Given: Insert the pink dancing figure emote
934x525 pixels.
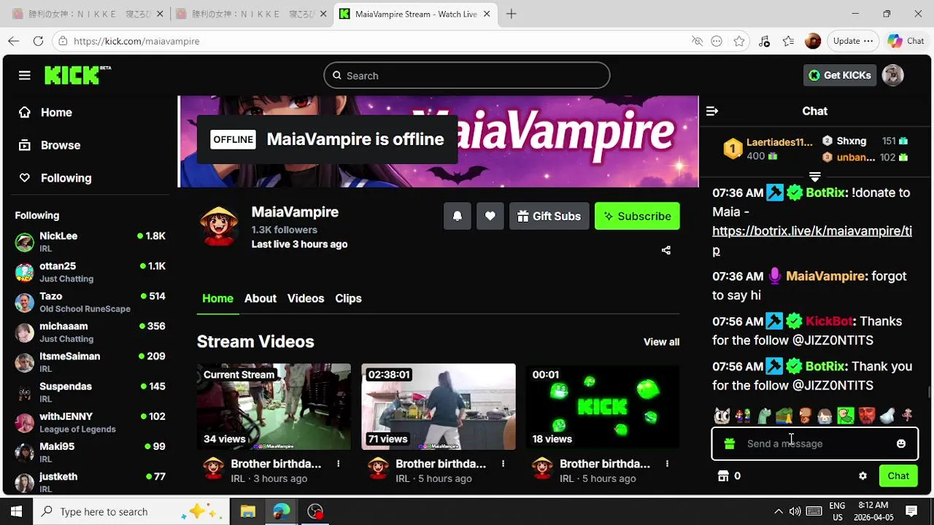Looking at the screenshot, I should [x=908, y=416].
